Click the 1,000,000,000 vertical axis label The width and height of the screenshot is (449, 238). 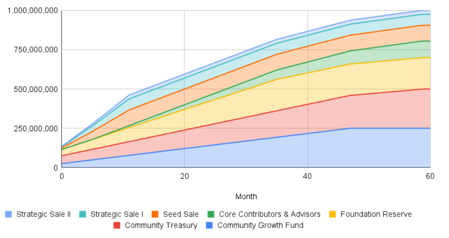click(x=33, y=10)
